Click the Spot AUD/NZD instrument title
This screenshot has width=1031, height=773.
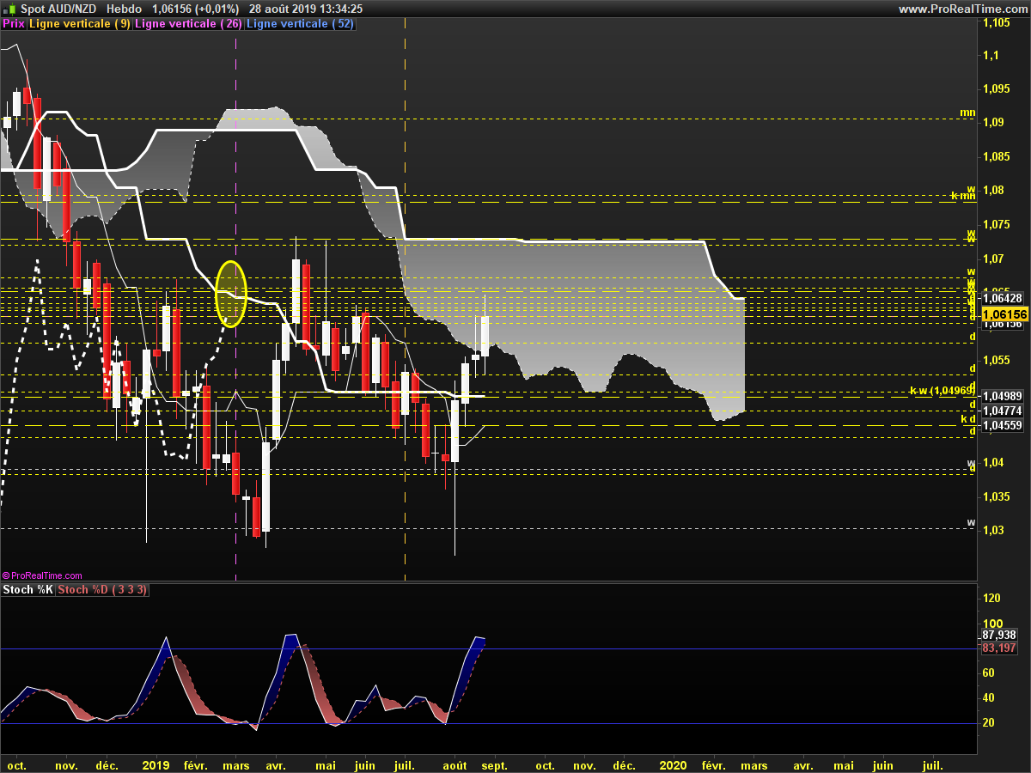click(x=58, y=9)
